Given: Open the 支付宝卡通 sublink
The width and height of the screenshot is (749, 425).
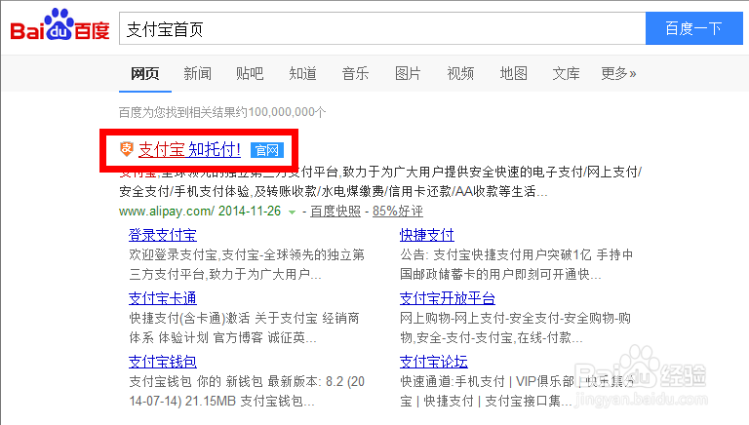Looking at the screenshot, I should (163, 298).
